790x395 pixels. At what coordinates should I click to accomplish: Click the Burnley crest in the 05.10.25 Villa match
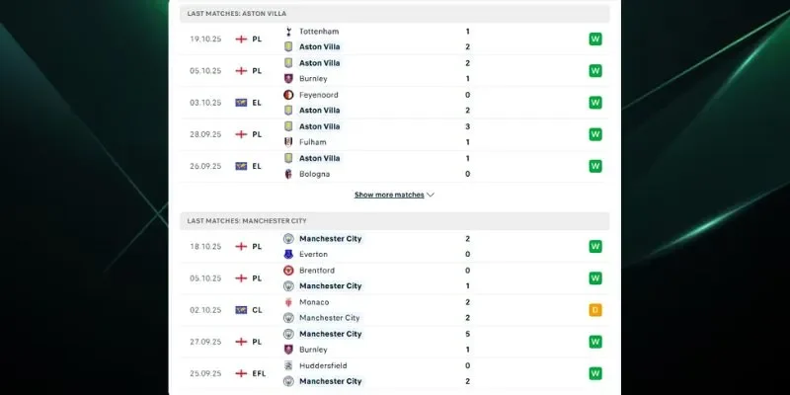pyautogui.click(x=288, y=79)
